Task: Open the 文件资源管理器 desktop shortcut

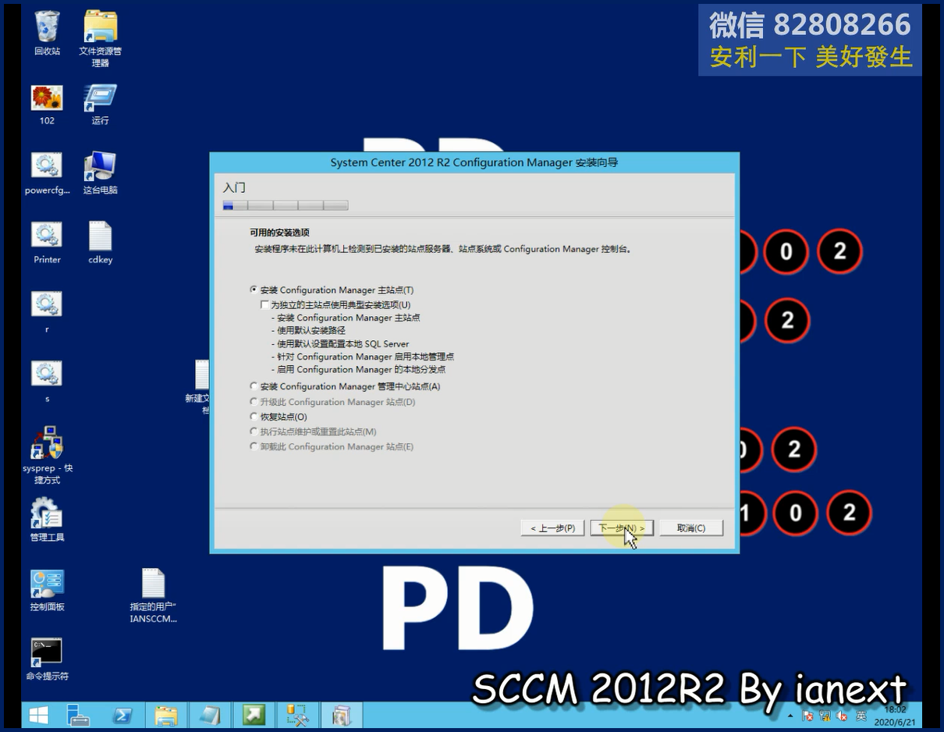Action: tap(100, 37)
